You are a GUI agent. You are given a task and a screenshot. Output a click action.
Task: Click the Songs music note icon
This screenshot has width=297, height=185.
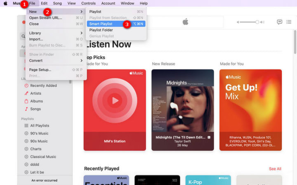pos(26,109)
